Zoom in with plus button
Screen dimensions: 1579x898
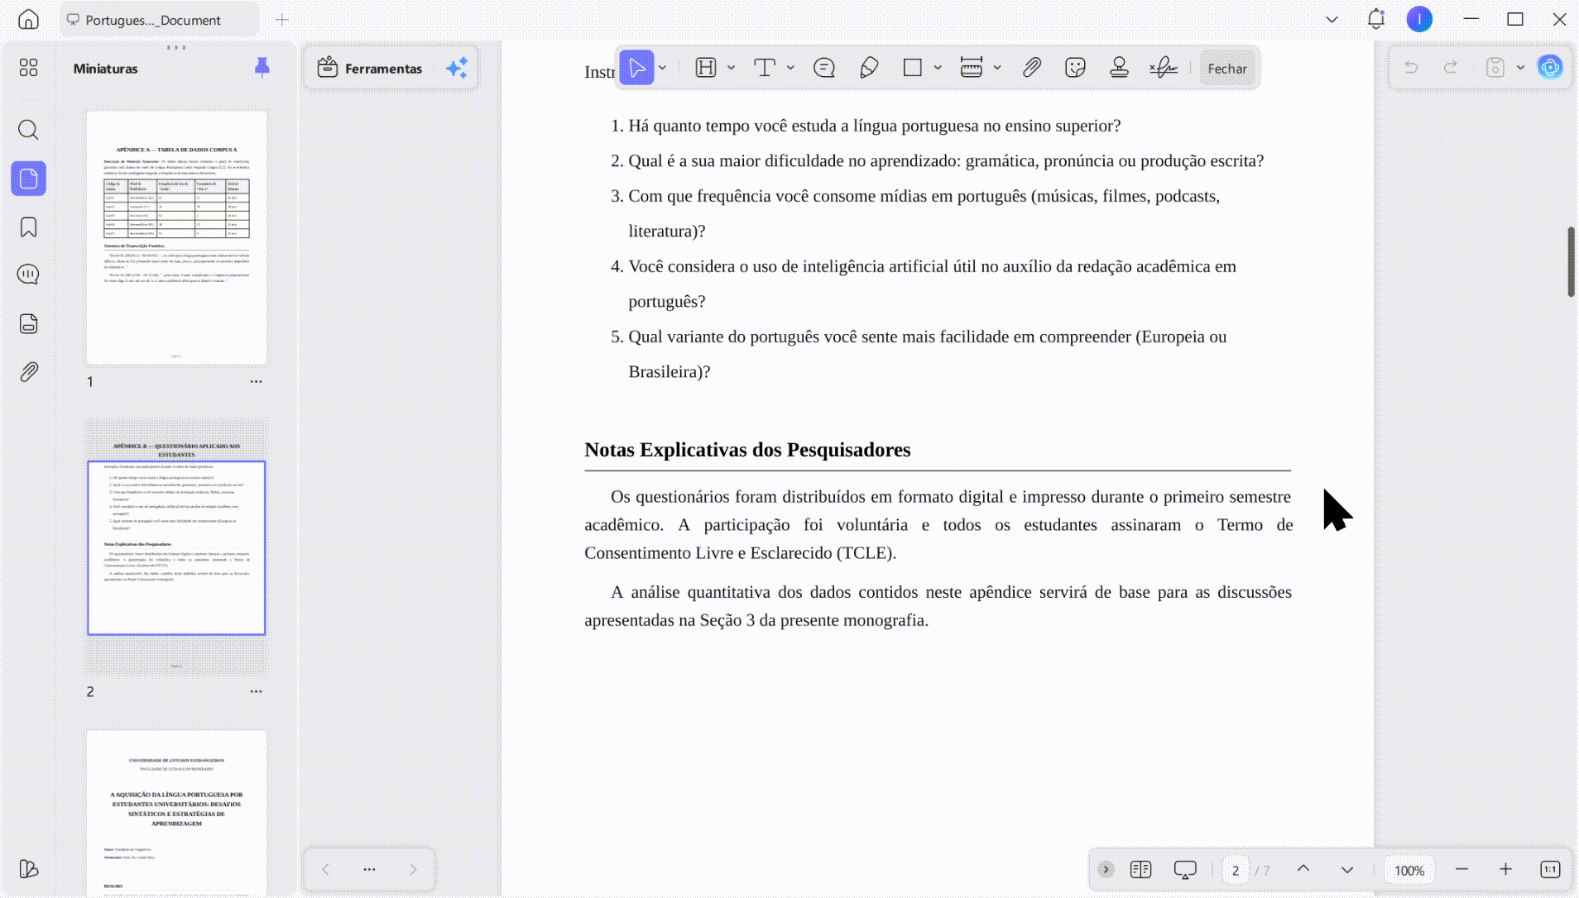point(1505,869)
